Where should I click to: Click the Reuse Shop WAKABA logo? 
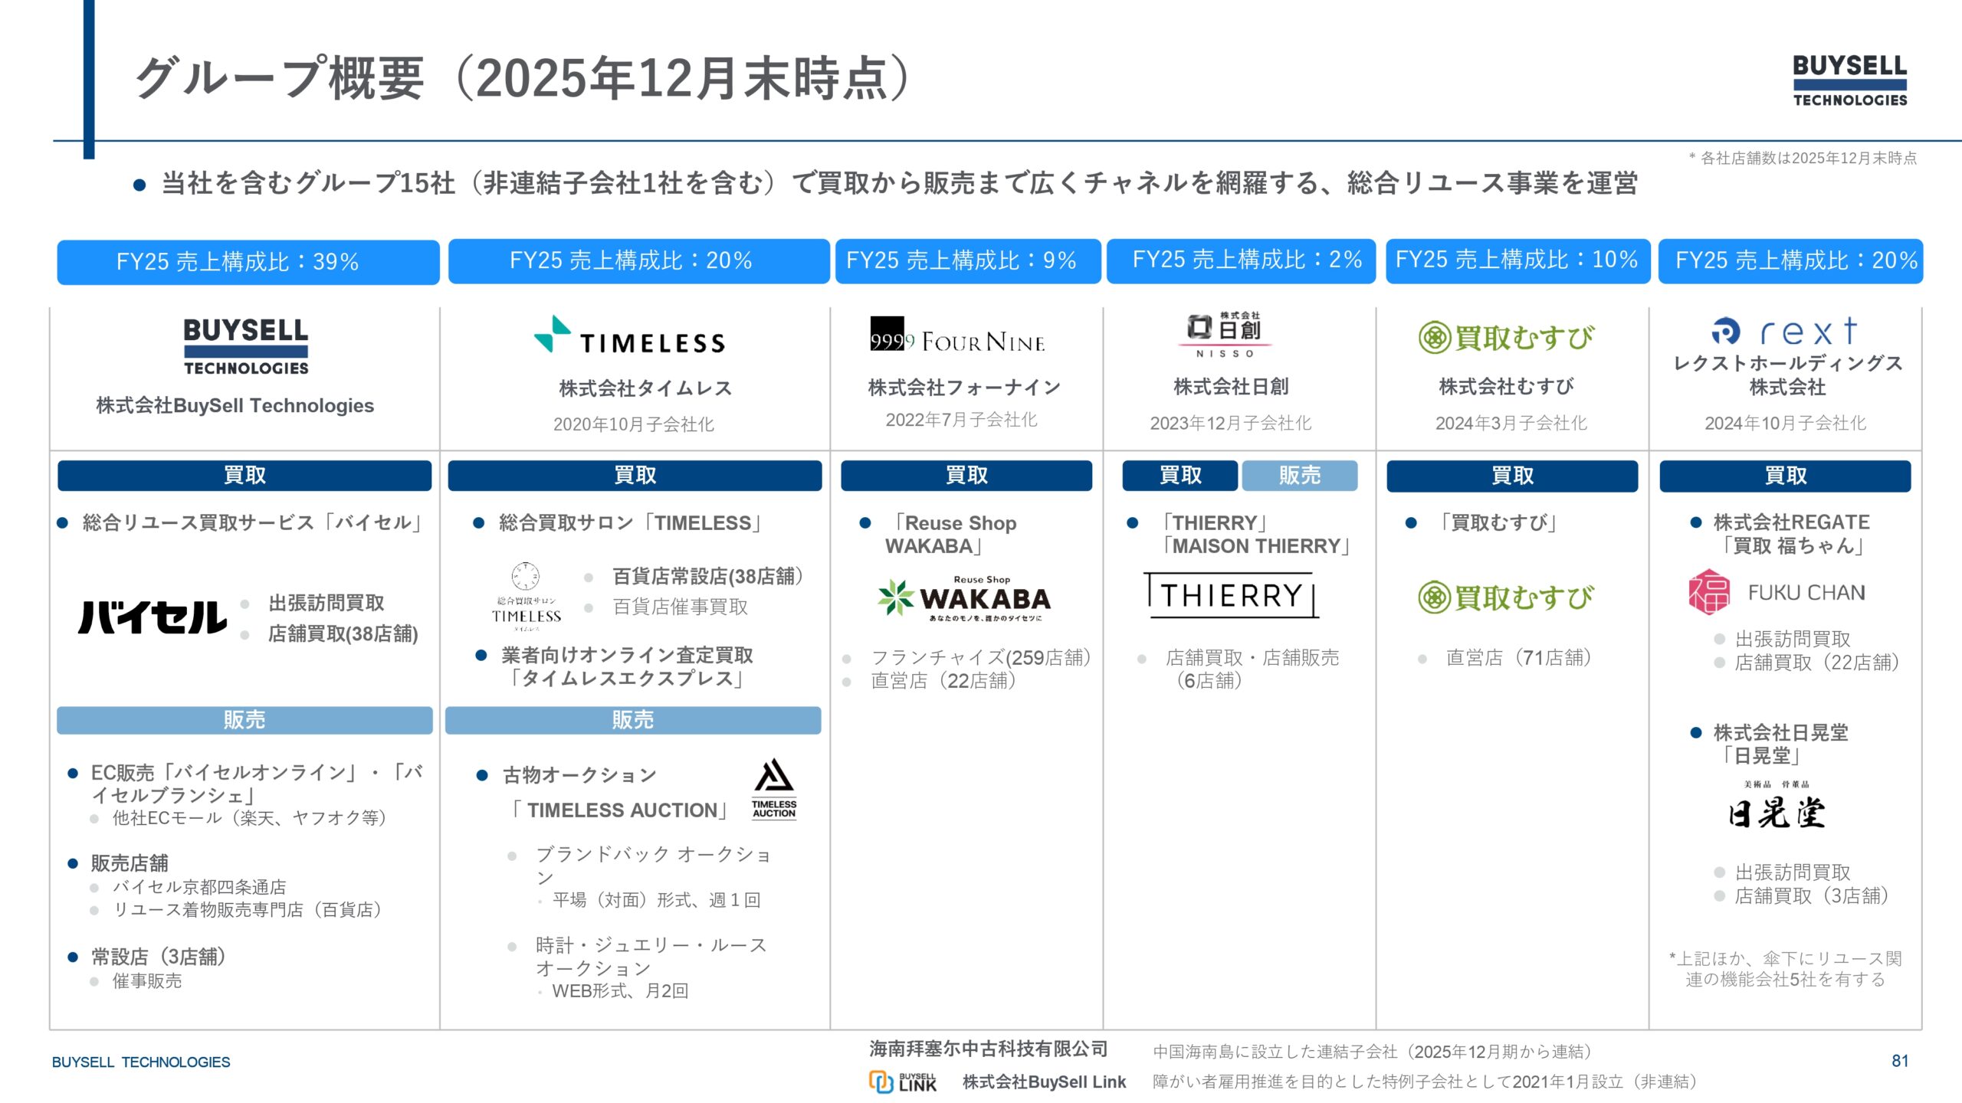[x=964, y=599]
